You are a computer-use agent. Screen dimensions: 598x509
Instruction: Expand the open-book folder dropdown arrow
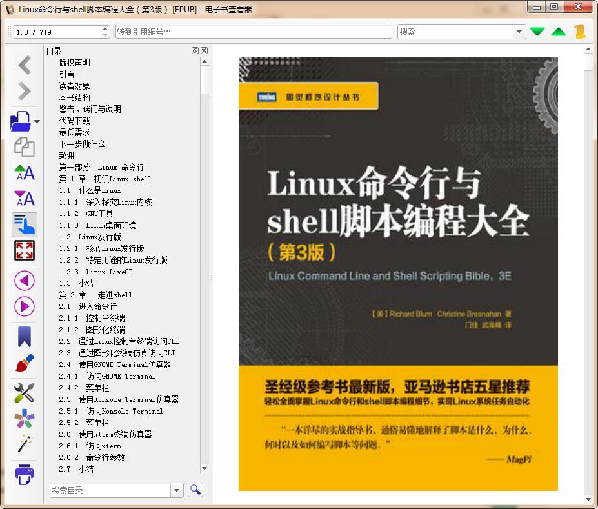point(37,122)
